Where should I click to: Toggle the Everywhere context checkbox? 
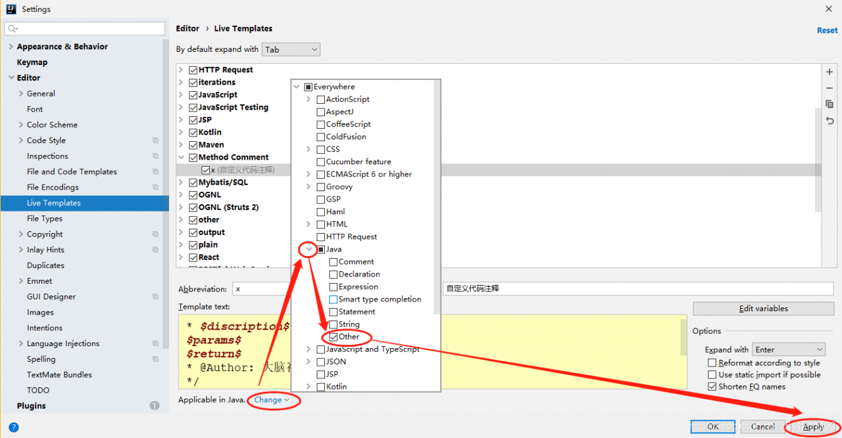click(x=308, y=87)
